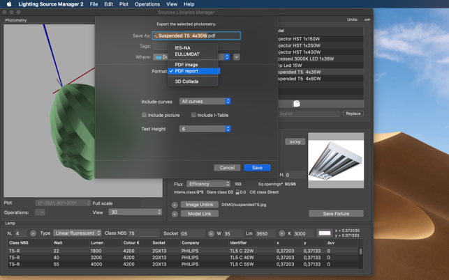The image size is (449, 280).
Task: Open the View 3D dropdown
Action: 135,212
